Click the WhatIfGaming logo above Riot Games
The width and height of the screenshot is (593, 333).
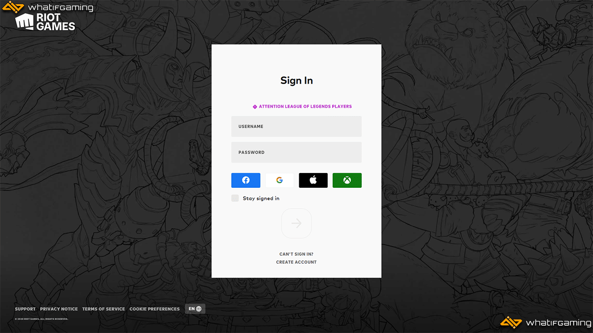(x=48, y=7)
